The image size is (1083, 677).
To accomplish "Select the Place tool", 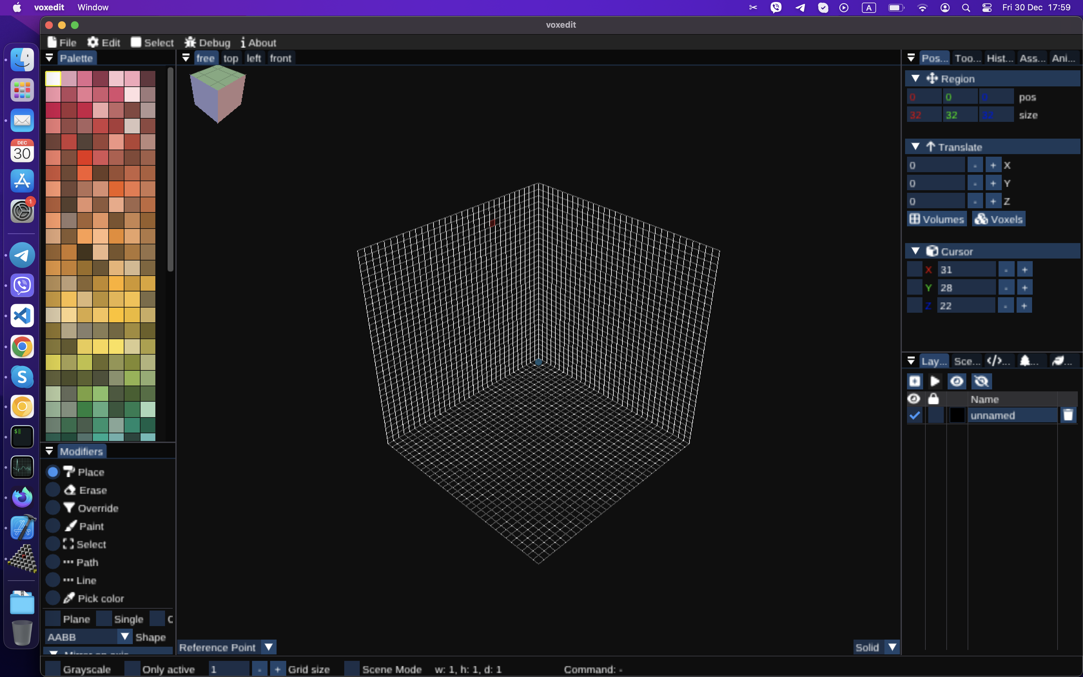I will 53,471.
